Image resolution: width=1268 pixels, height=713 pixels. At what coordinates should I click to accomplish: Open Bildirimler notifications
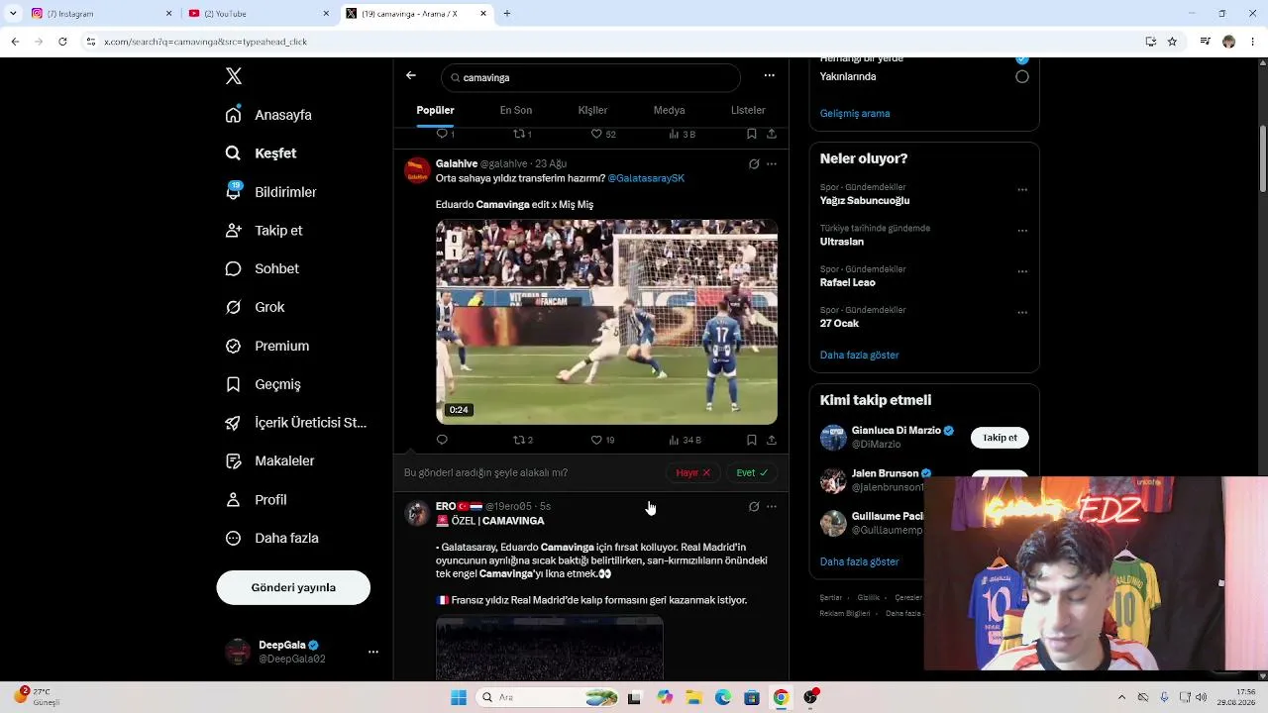click(270, 192)
